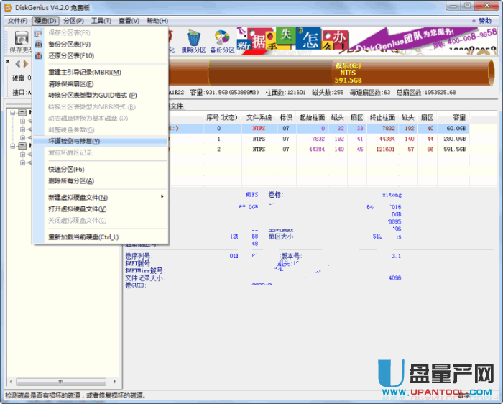
Task: Select the second hard disk icon in the tree
Action: coord(22,146)
